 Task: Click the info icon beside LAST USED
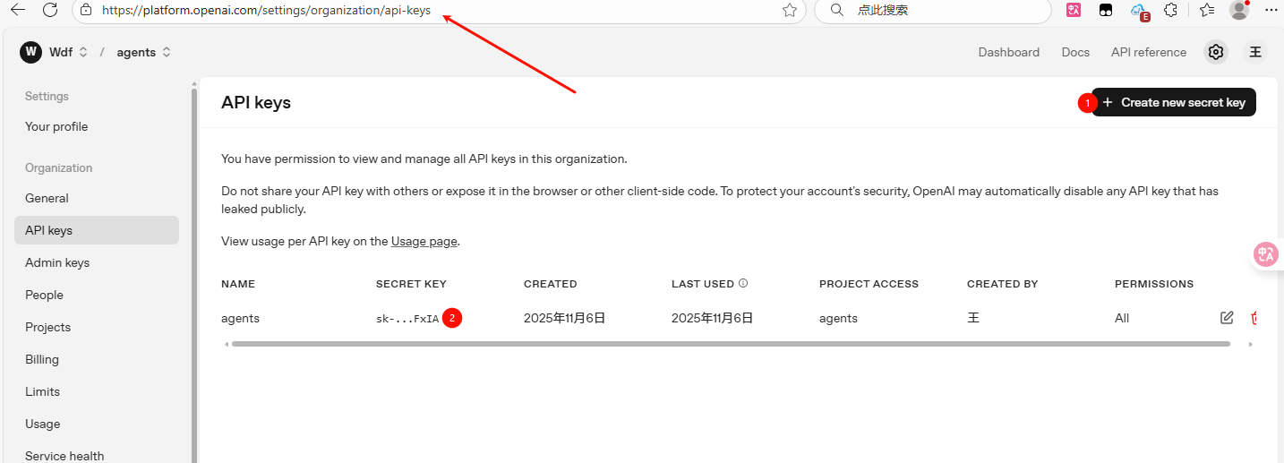(x=743, y=283)
